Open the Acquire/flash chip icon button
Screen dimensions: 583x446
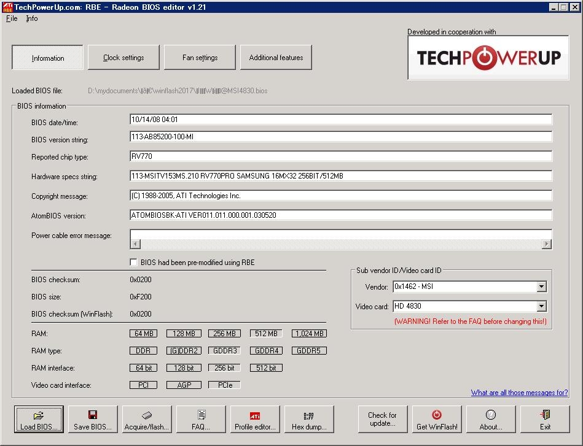click(147, 415)
